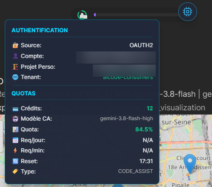Click the user icon beside Compte

click(15, 56)
